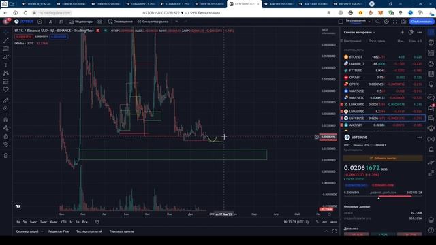Open the ideas lightbulb icon in right sidebar
Screen dimensions: 436x245
(x=431, y=84)
